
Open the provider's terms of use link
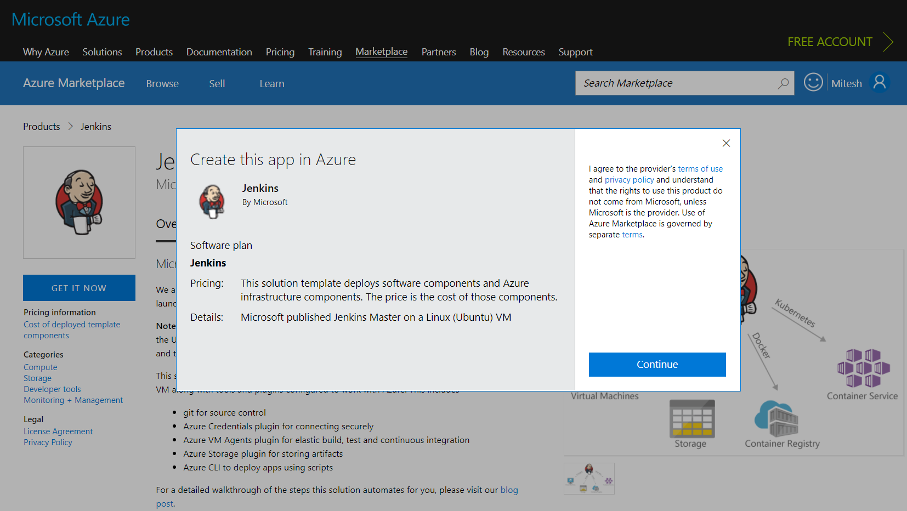click(x=700, y=169)
